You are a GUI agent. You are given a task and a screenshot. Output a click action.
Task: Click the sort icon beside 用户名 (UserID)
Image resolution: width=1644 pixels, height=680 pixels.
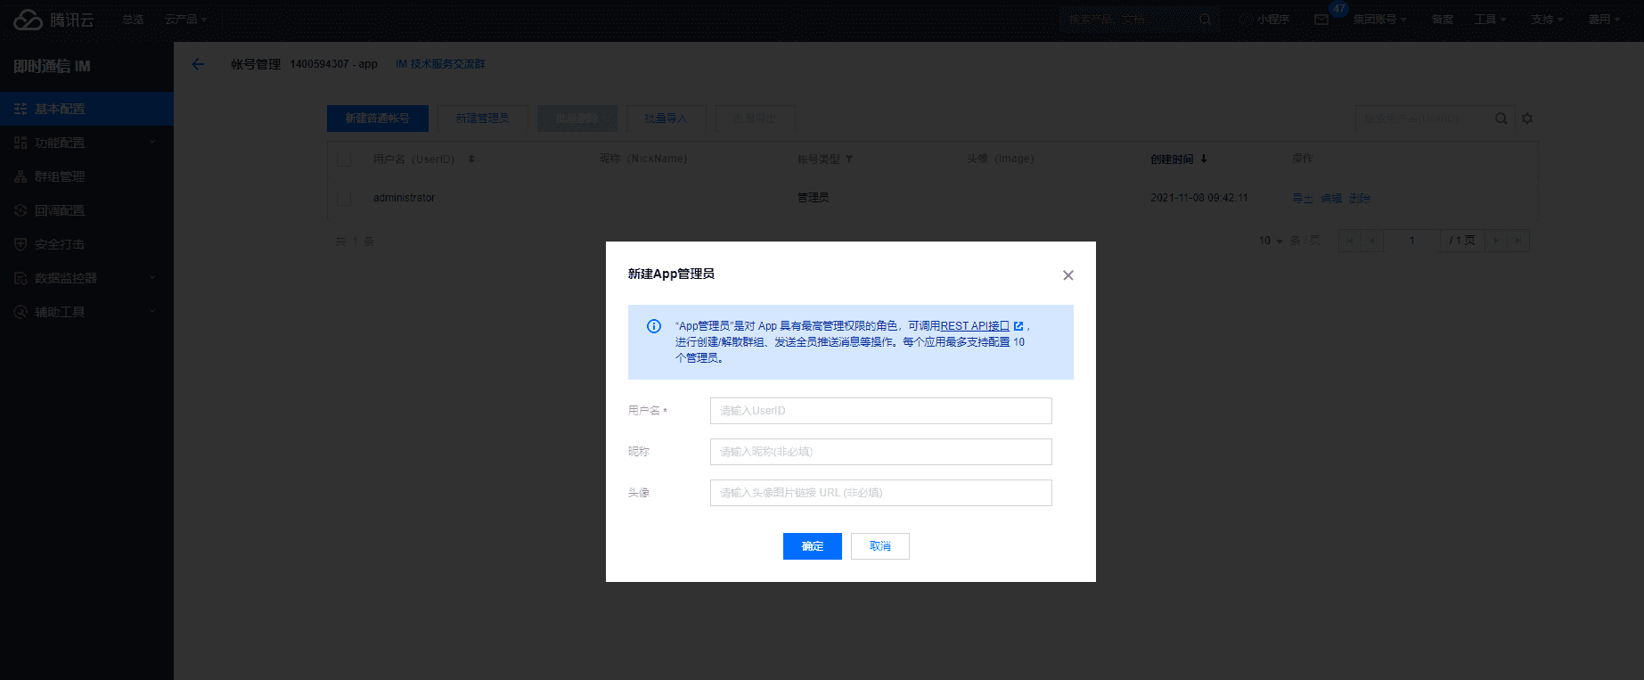[x=471, y=159]
